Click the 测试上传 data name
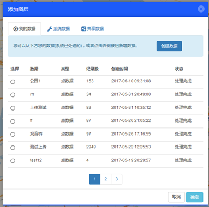 [x=38, y=147]
